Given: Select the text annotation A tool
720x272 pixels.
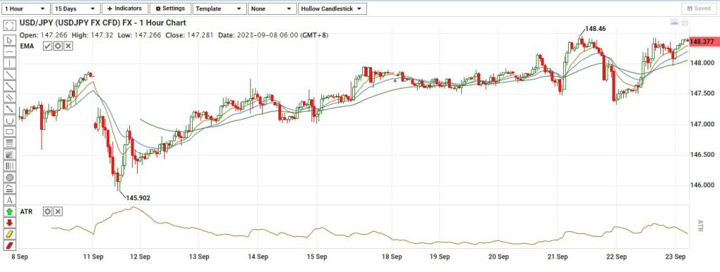Looking at the screenshot, I should pos(10,200).
